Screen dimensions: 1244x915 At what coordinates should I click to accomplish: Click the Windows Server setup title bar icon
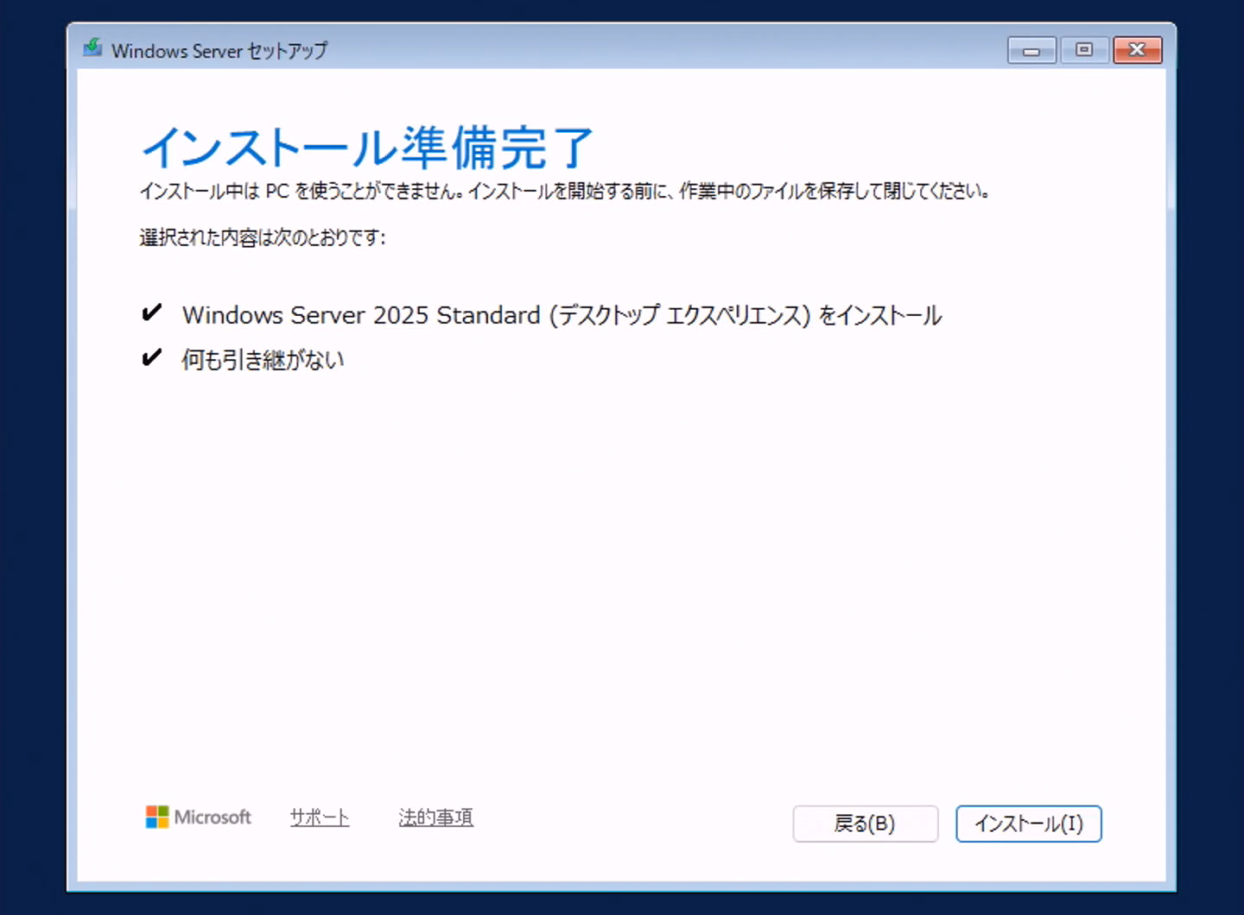click(92, 48)
